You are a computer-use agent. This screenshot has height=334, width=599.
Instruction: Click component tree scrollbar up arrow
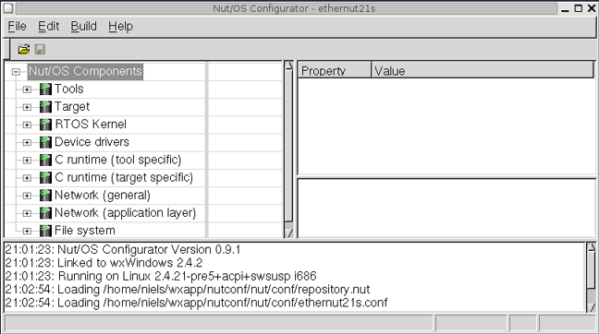click(288, 66)
